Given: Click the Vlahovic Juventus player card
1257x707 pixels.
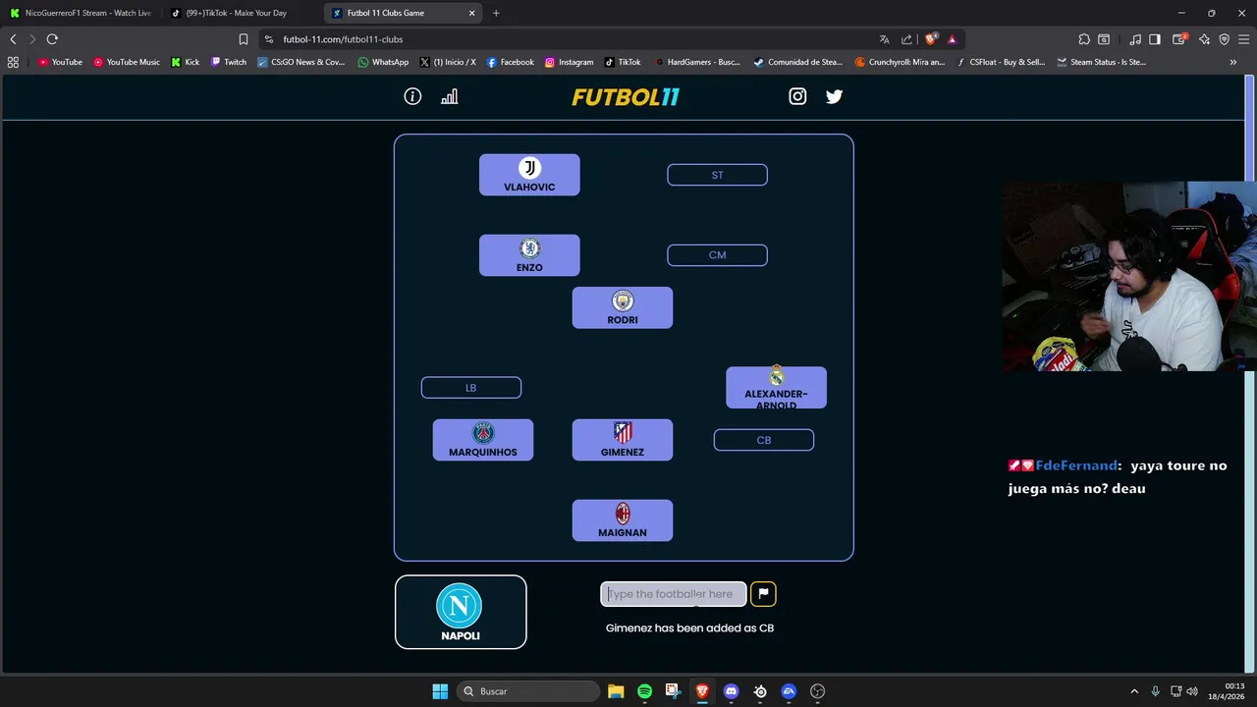Looking at the screenshot, I should (x=529, y=175).
